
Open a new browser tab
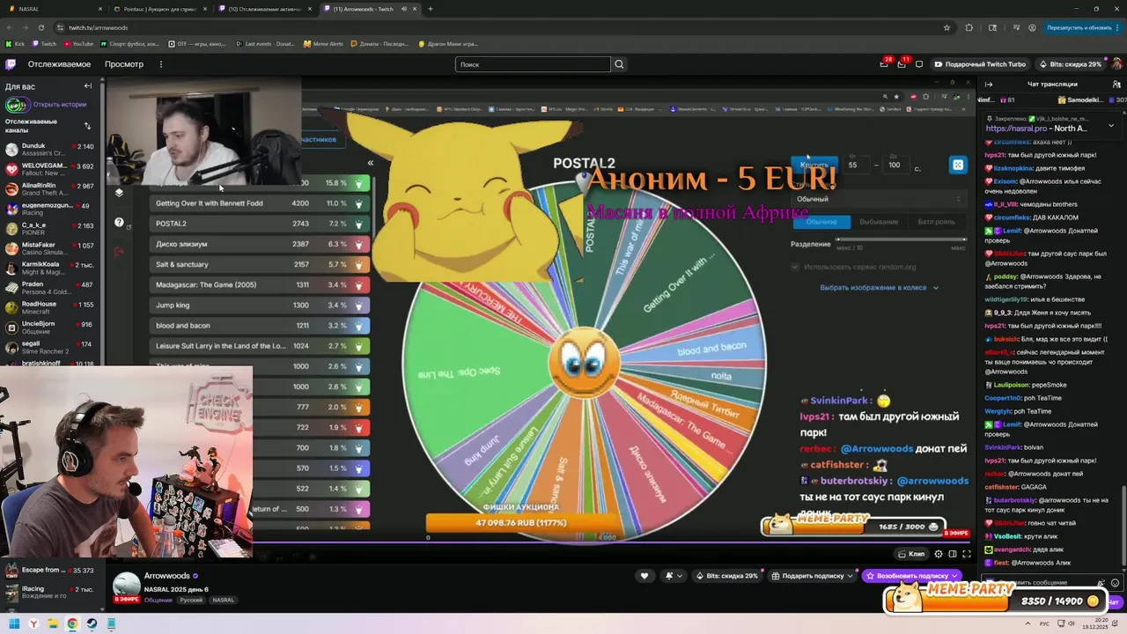tap(431, 9)
